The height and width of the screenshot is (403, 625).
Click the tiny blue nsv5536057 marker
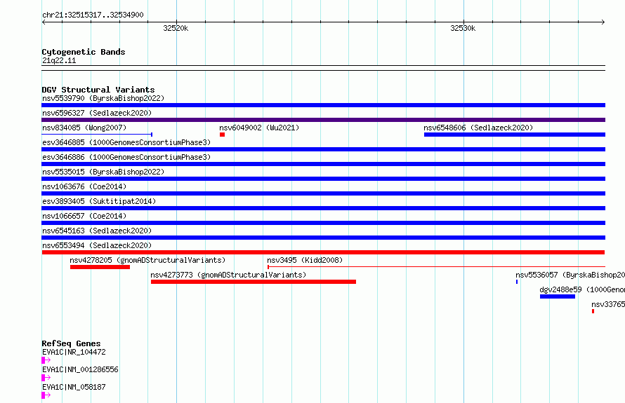point(517,282)
